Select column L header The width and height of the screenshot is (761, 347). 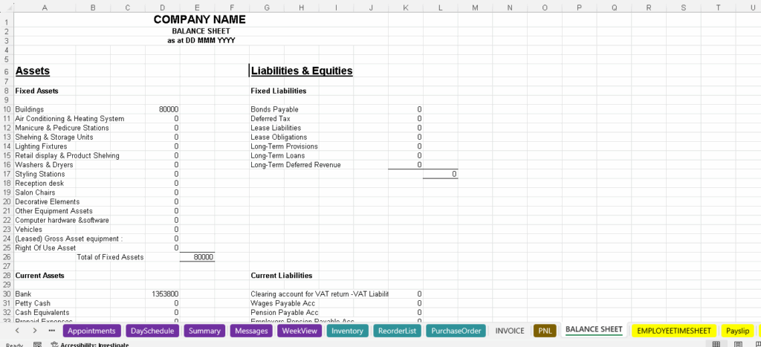440,7
